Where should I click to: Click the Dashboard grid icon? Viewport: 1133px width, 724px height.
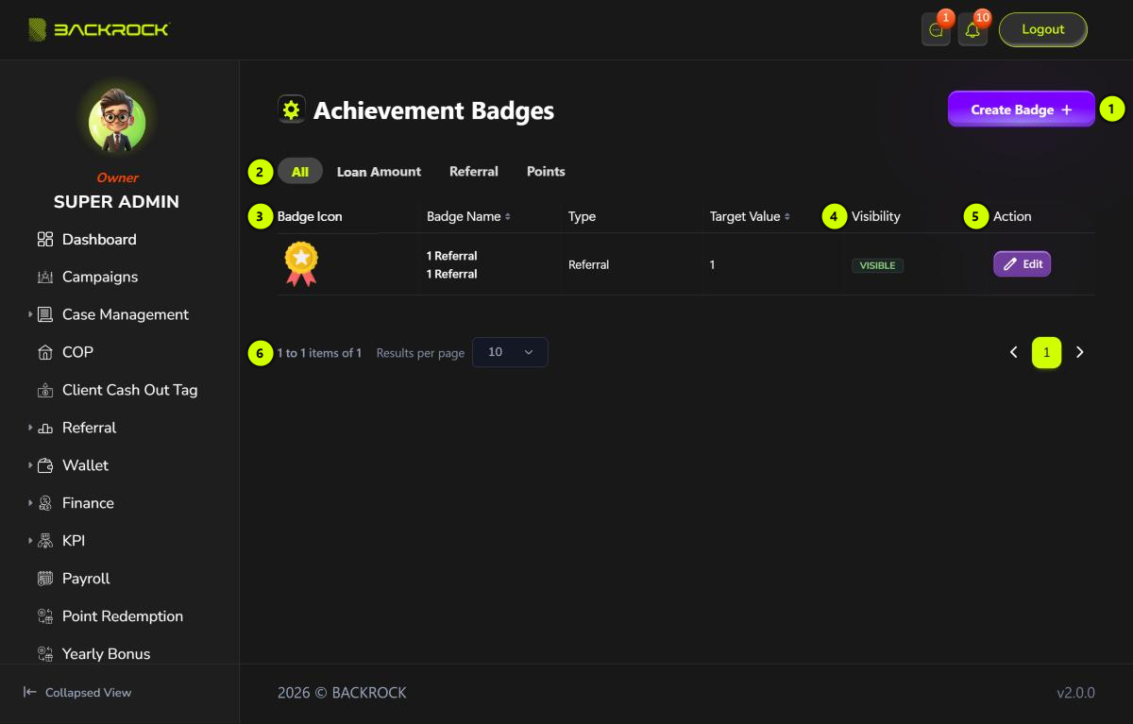pyautogui.click(x=45, y=240)
